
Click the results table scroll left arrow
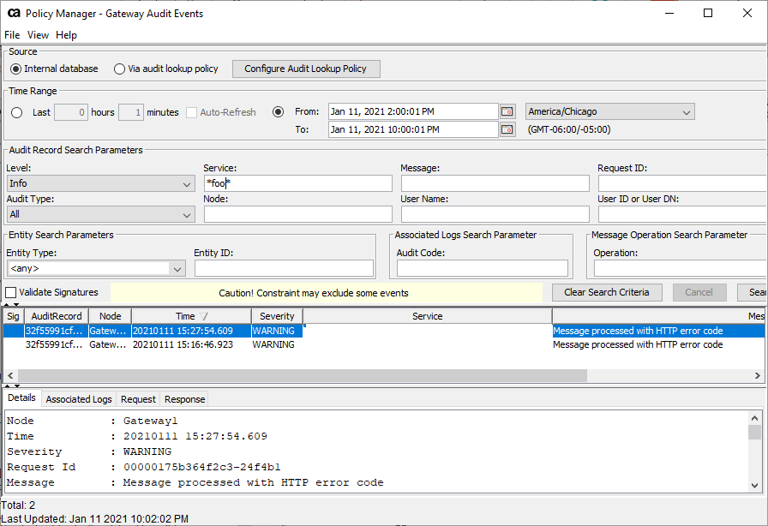10,375
